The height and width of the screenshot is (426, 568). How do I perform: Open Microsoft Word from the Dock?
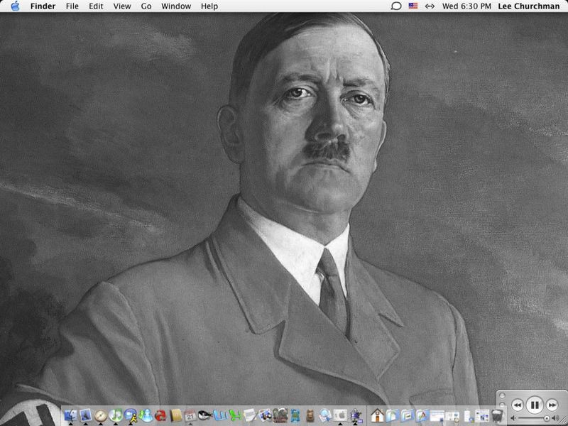point(219,415)
